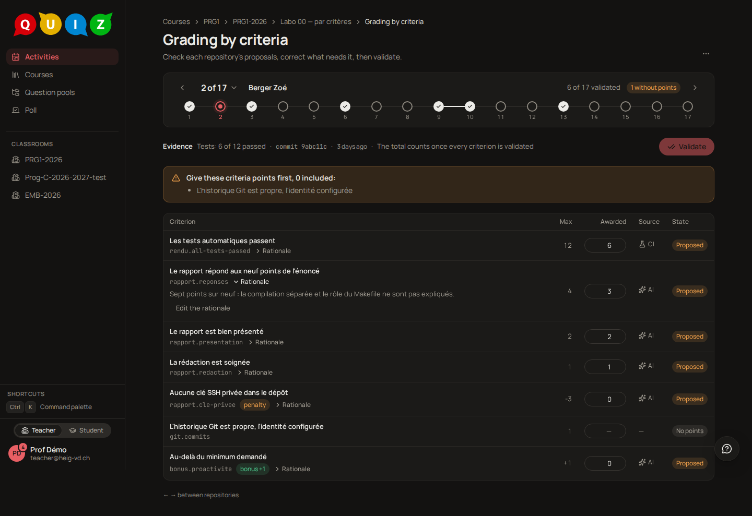Edit awarded points for rapport.redaction
Screen dimensions: 752x516
point(605,367)
